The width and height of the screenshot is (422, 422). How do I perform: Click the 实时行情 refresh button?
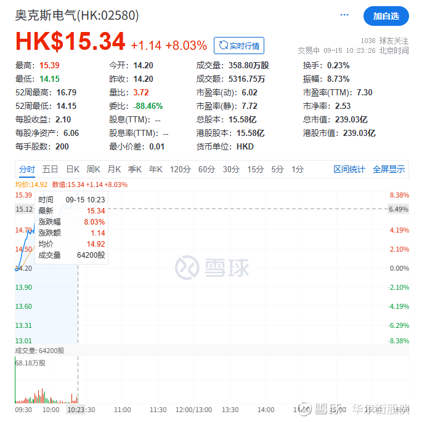click(x=239, y=46)
